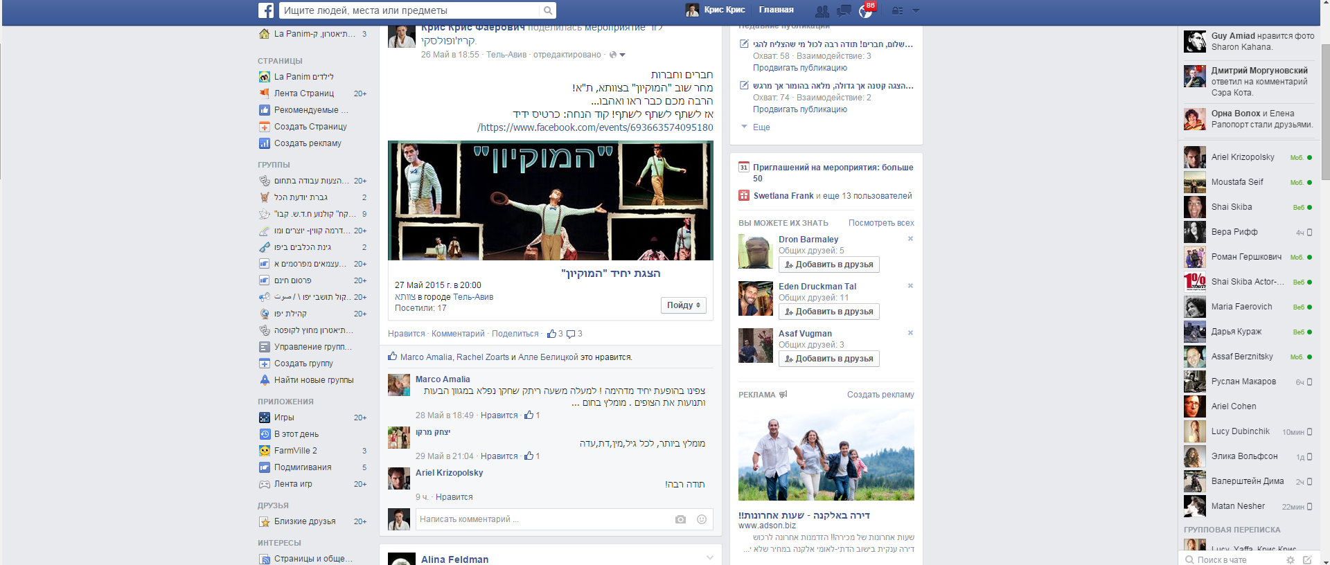This screenshot has height=565, width=1330.
Task: Click Посмотреть всех in people suggestions
Action: [881, 223]
